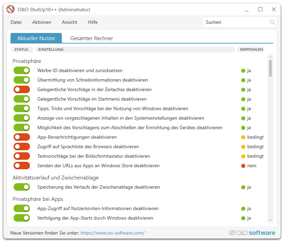Sort by EMPFOHLEN column header
284x242 pixels.
(251, 50)
